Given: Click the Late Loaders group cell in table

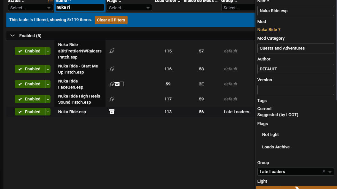Looking at the screenshot, I should pyautogui.click(x=236, y=112).
